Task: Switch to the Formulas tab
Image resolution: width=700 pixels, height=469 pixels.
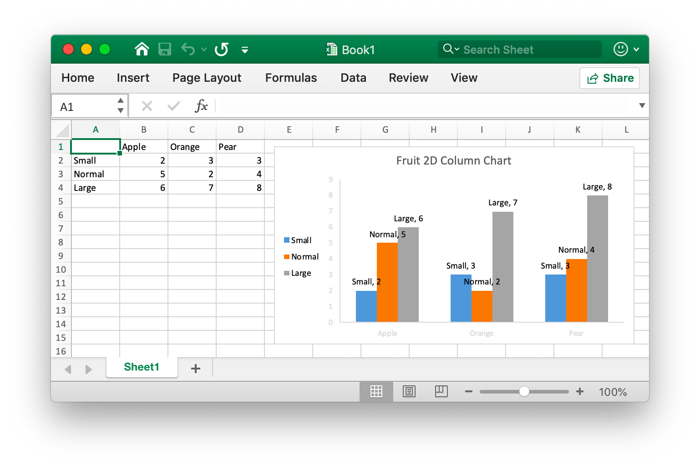Action: tap(290, 78)
